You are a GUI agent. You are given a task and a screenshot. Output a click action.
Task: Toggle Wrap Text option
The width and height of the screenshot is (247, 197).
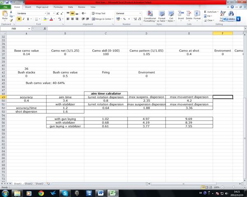[x=98, y=13]
